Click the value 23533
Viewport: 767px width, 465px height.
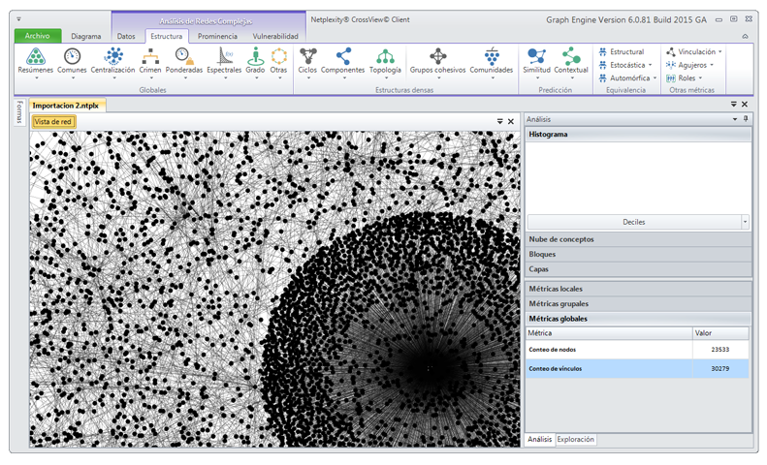click(x=720, y=350)
